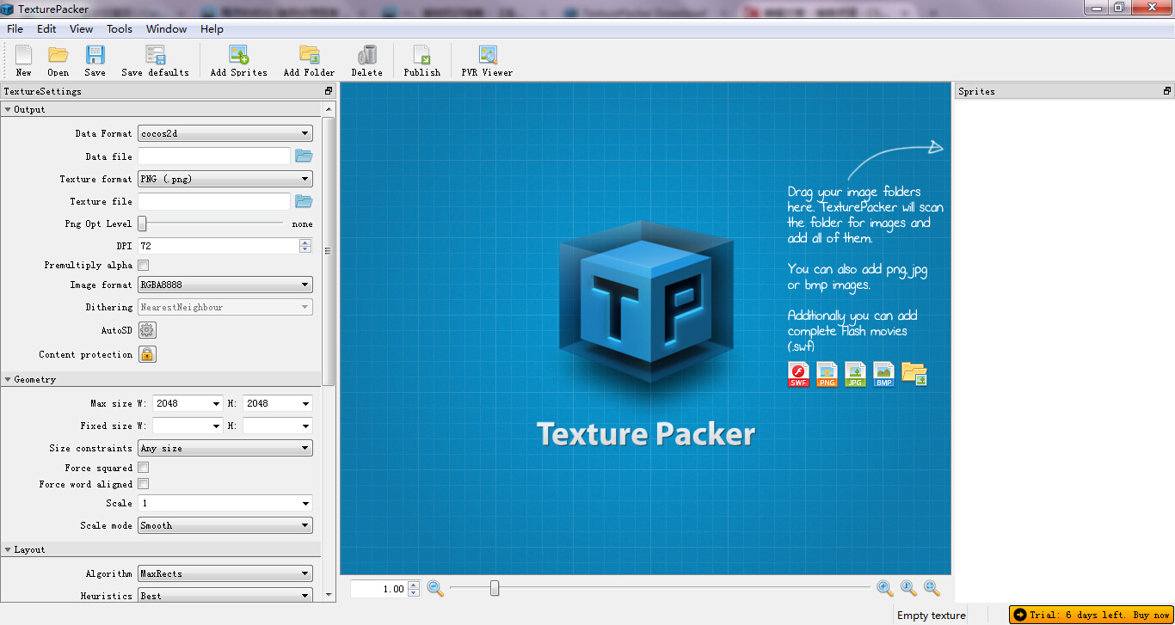The height and width of the screenshot is (625, 1175).
Task: Undock the TextureSettings panel
Action: coord(329,91)
